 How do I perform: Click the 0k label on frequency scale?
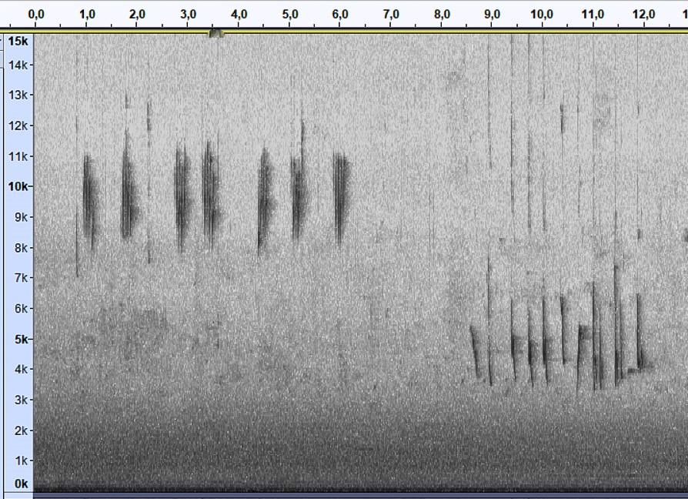pyautogui.click(x=21, y=484)
